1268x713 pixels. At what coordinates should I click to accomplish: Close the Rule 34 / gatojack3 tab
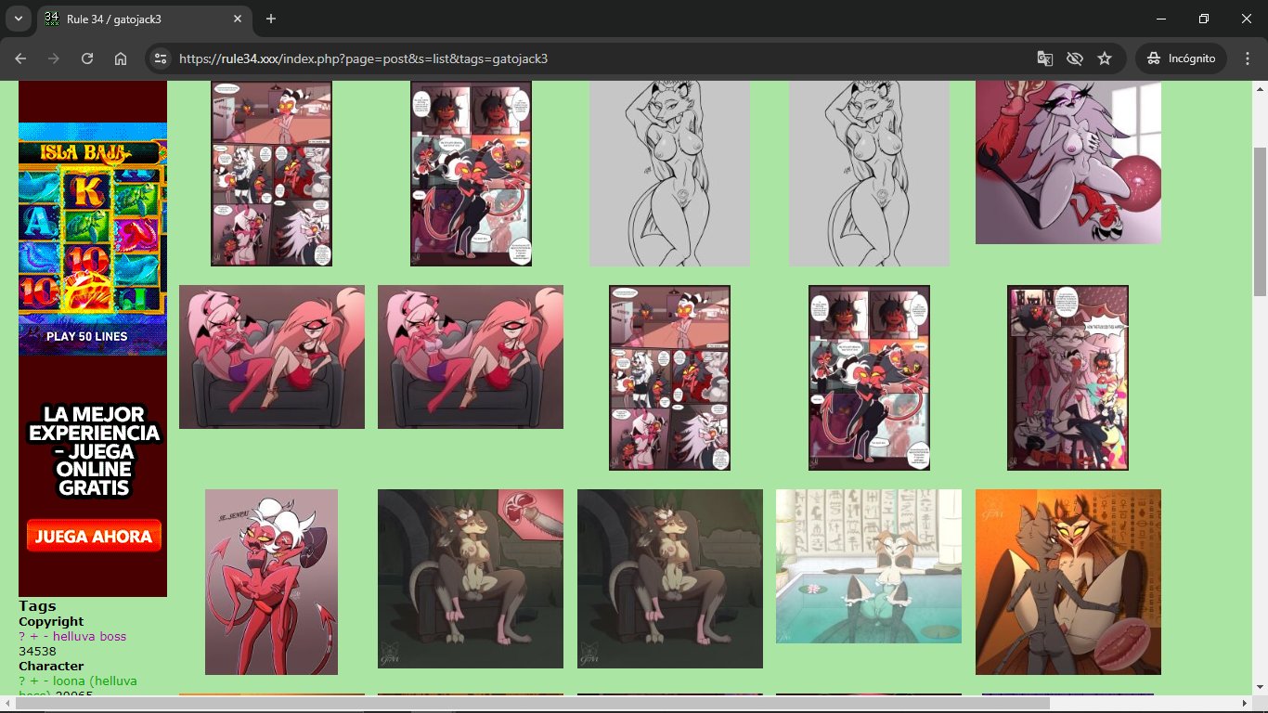238,19
